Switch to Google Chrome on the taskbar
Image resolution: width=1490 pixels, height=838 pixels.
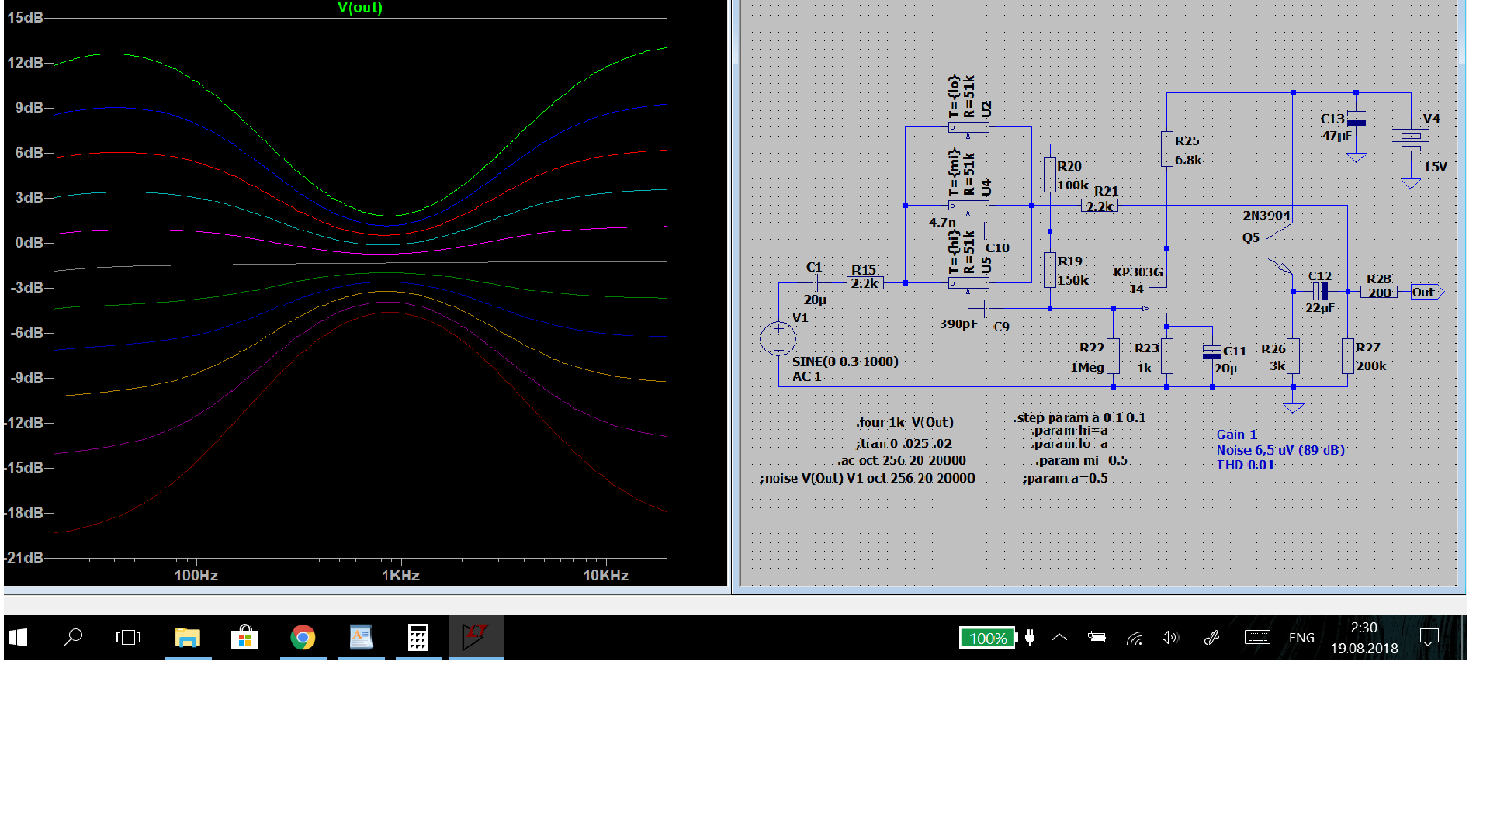point(303,638)
